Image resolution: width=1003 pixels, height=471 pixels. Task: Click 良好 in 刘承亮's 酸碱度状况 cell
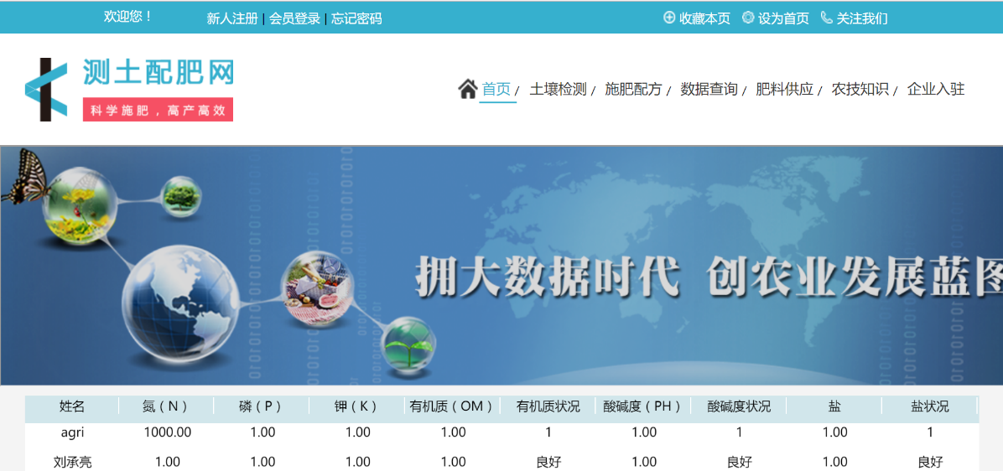pos(740,462)
